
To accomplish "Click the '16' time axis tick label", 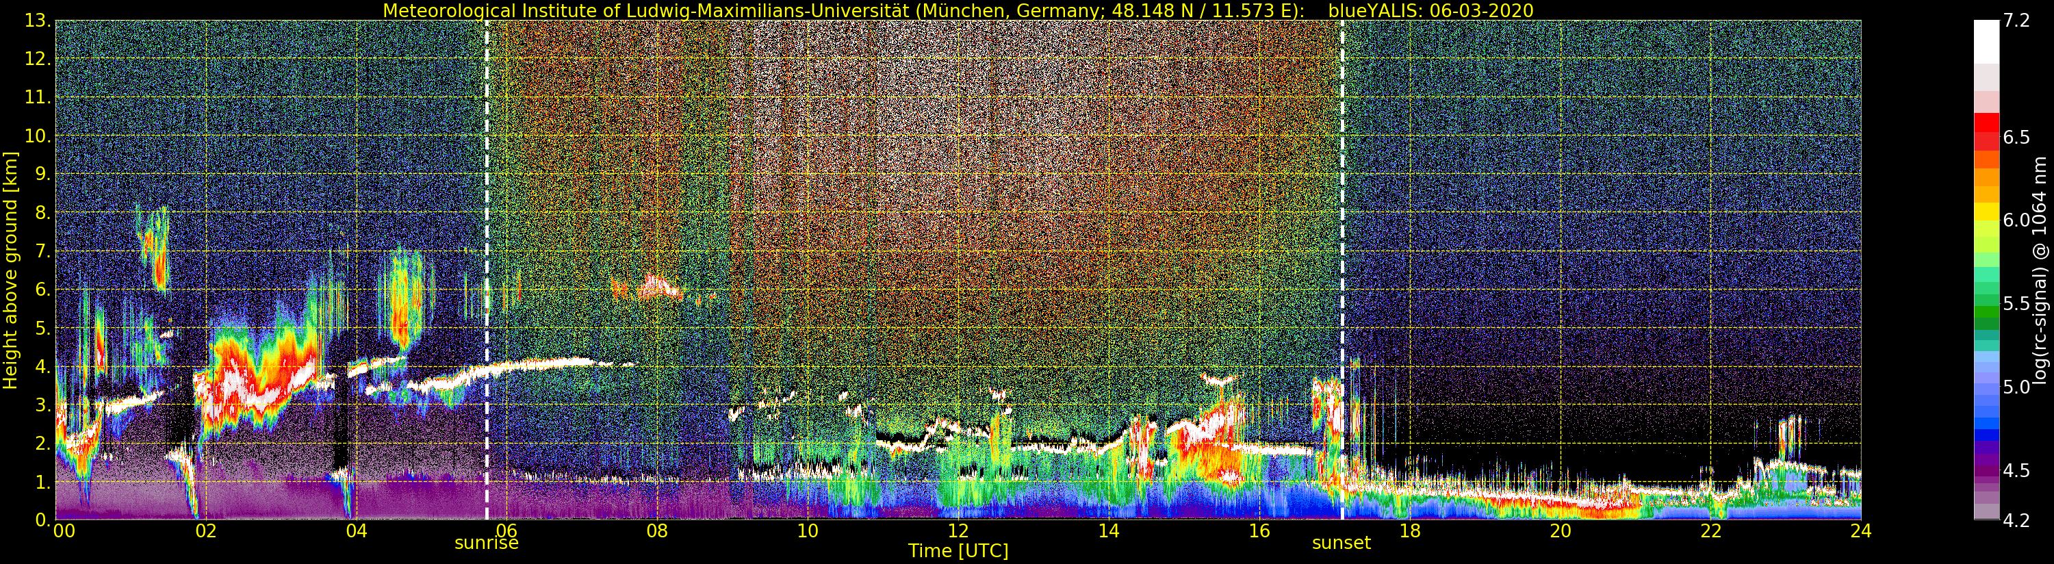I will tap(1259, 531).
